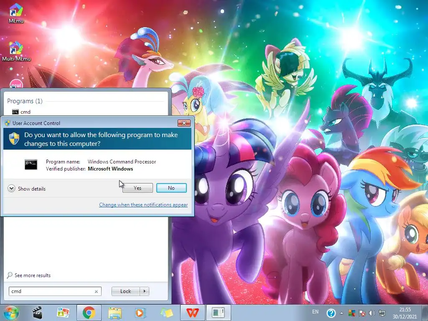Open Change when these notifications appear link
Image resolution: width=428 pixels, height=321 pixels.
coord(143,205)
